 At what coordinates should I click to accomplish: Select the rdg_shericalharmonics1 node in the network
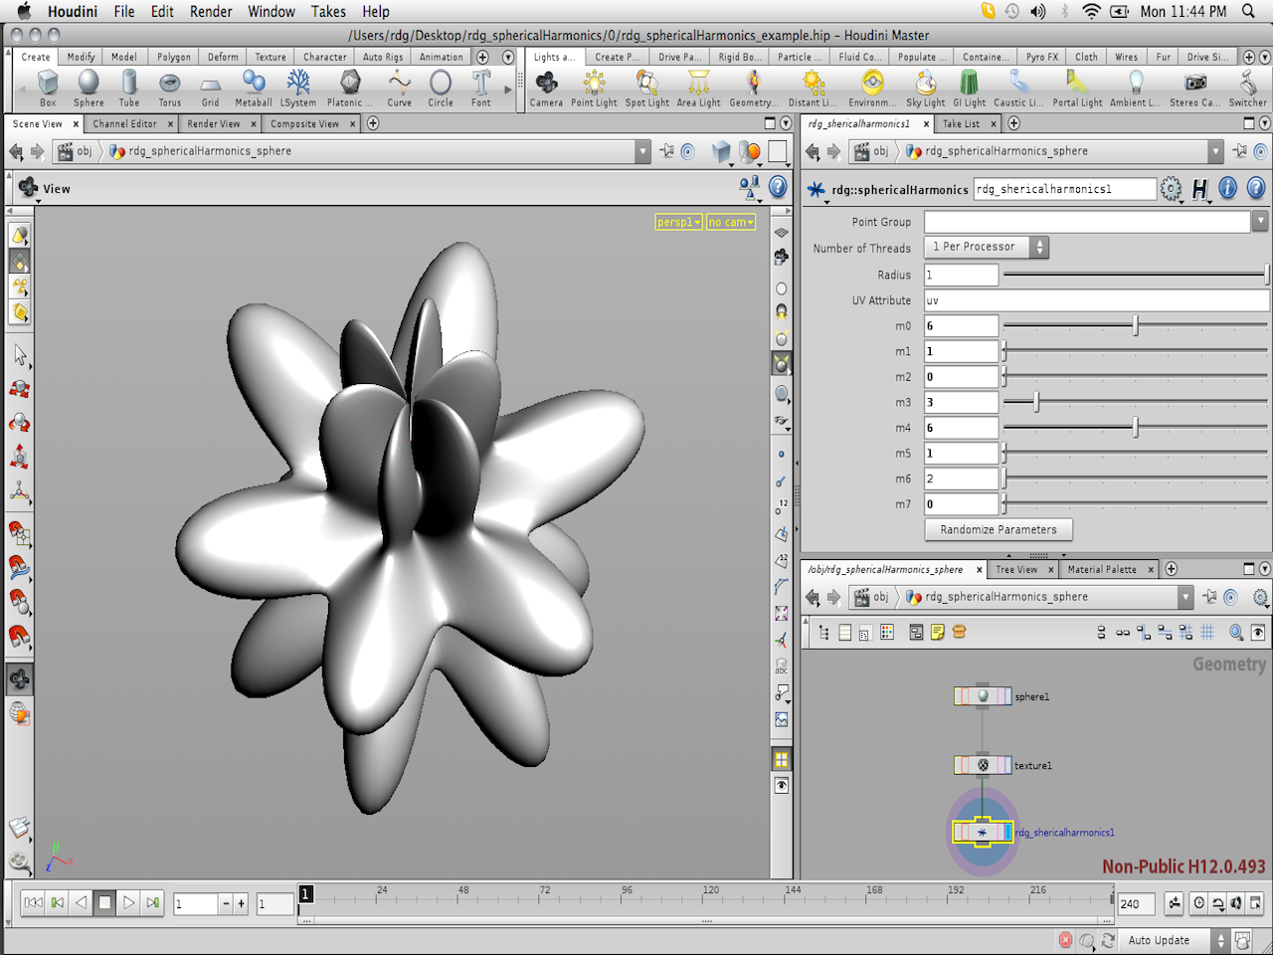(x=983, y=832)
